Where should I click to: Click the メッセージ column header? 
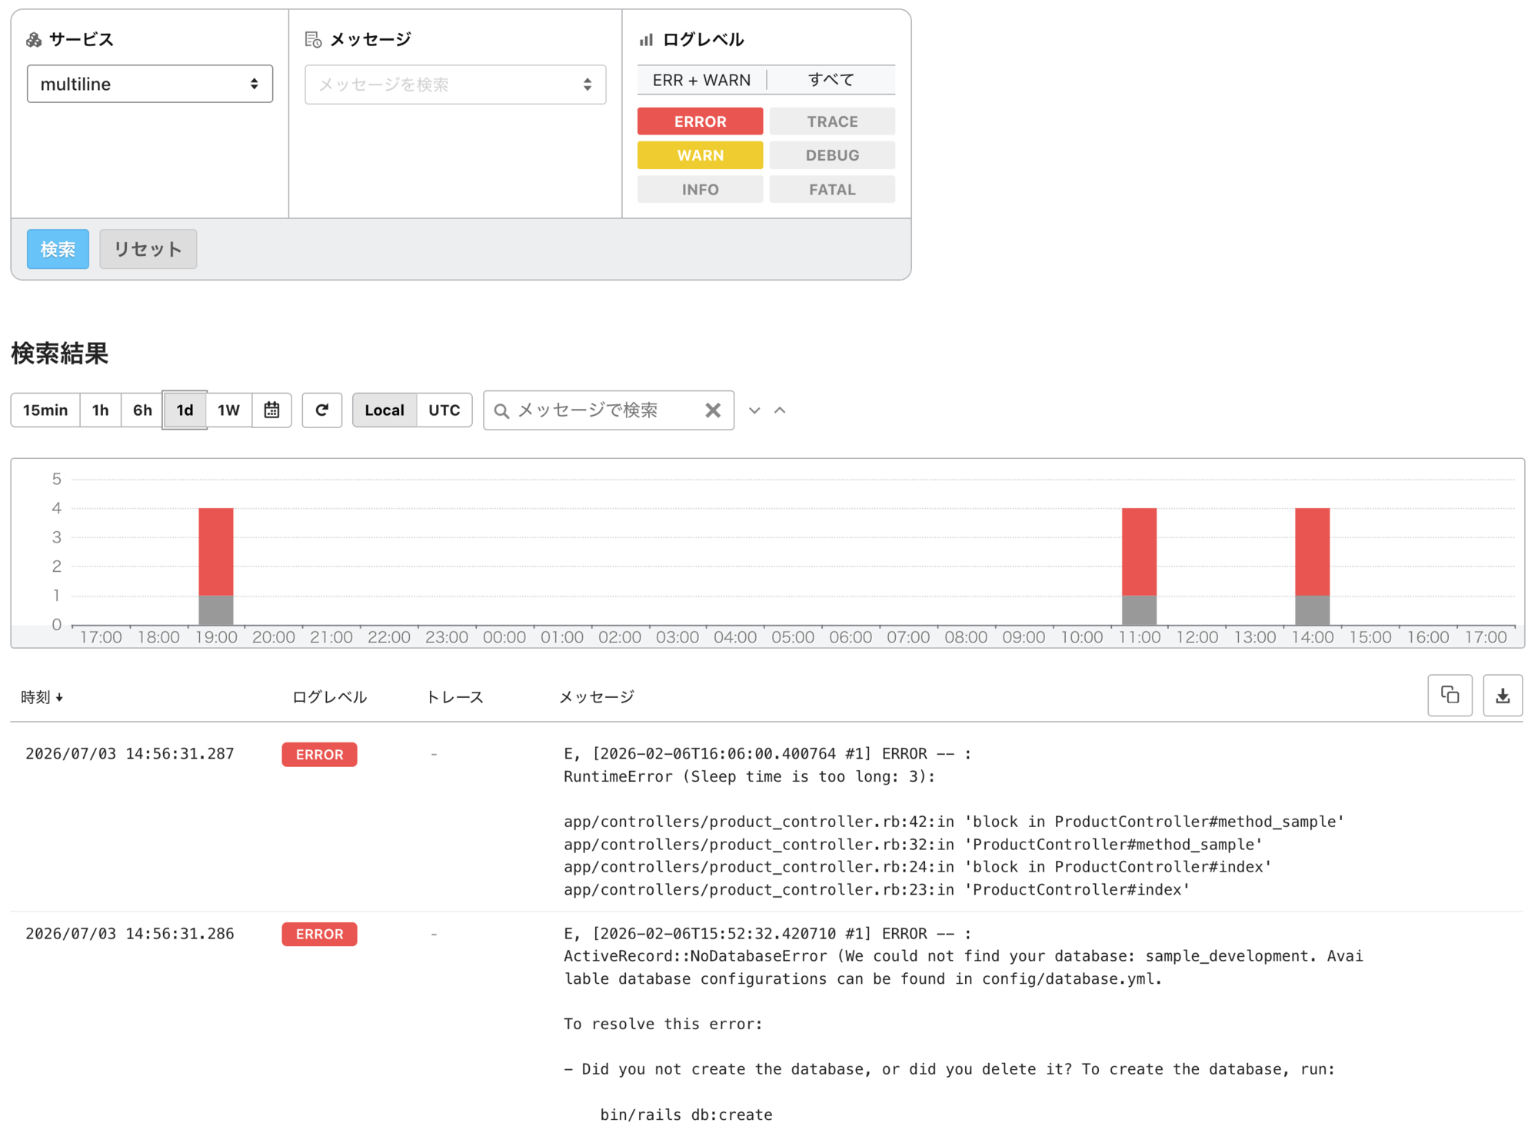(596, 697)
